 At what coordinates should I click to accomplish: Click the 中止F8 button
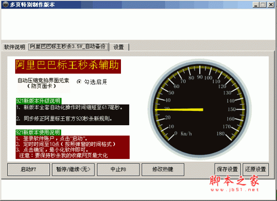coord(118,170)
